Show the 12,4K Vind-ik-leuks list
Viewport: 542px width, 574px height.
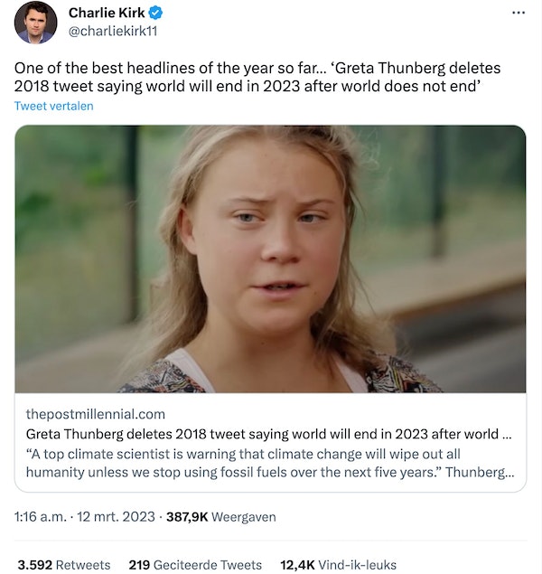338,564
